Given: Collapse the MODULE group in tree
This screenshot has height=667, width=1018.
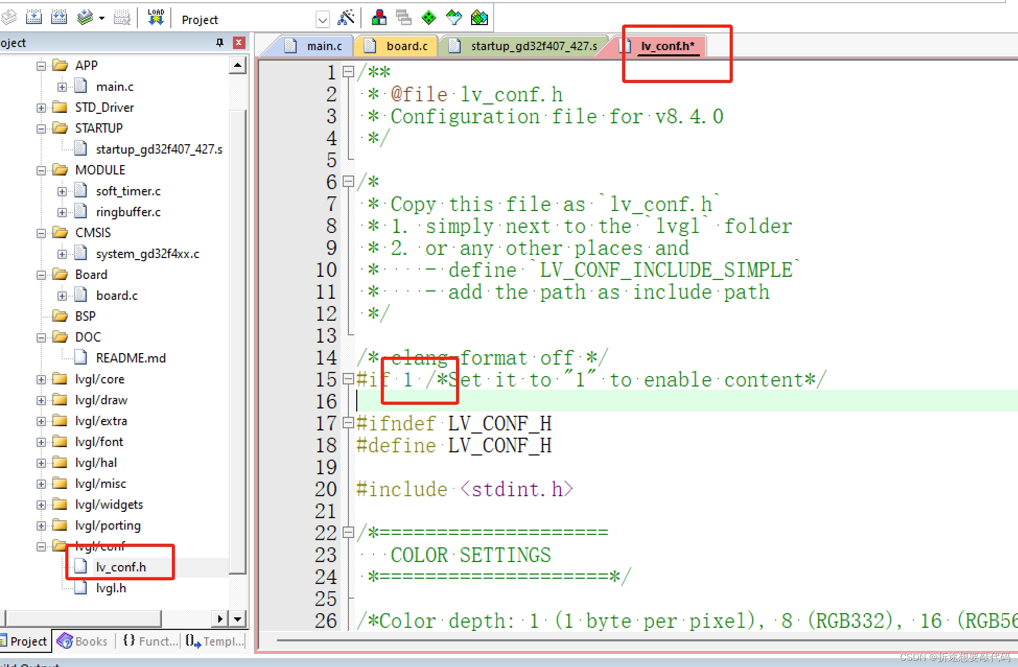Looking at the screenshot, I should point(41,170).
